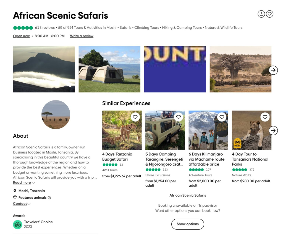Heart the 4-Day Tour to Tanzania's National Parks
This screenshot has width=283, height=247.
coord(265,117)
